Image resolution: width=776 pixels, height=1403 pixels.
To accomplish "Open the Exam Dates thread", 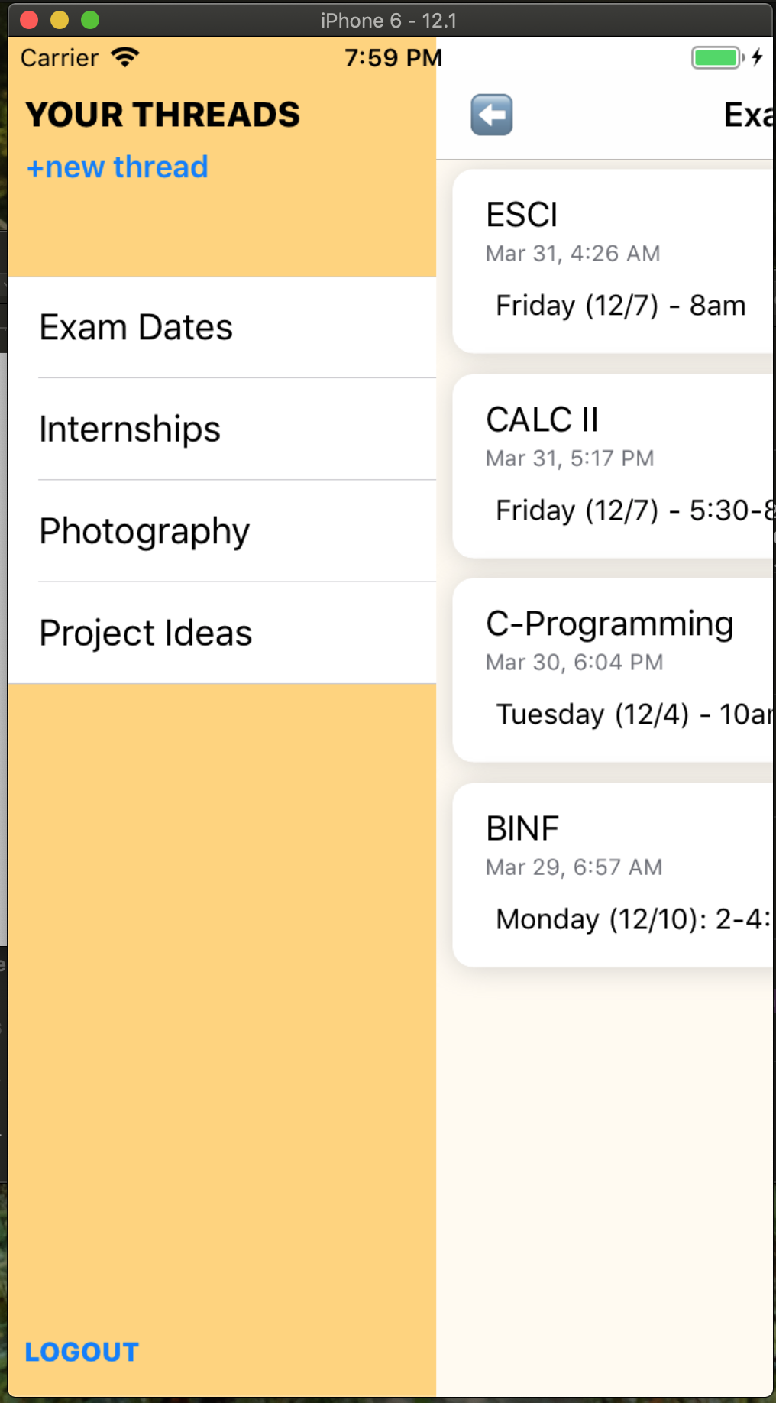I will (222, 327).
